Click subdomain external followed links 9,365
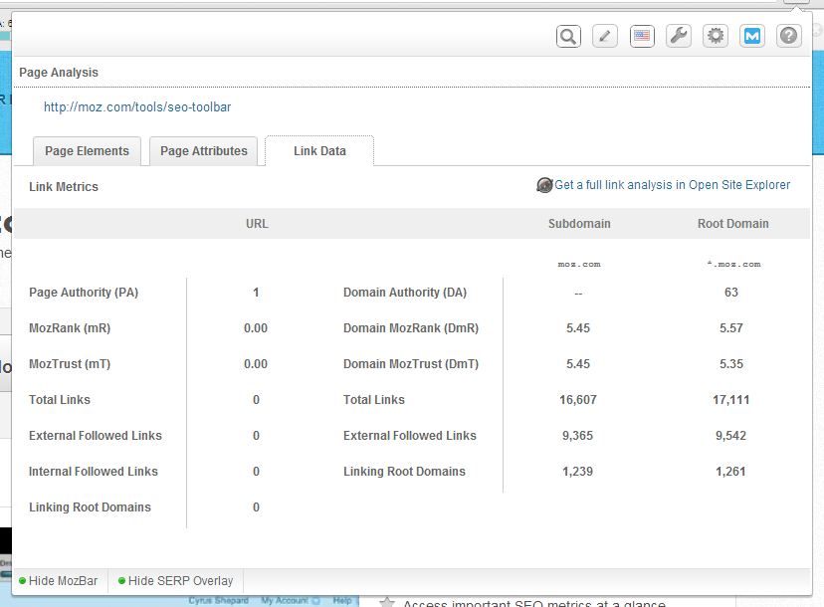The width and height of the screenshot is (824, 607). click(577, 436)
